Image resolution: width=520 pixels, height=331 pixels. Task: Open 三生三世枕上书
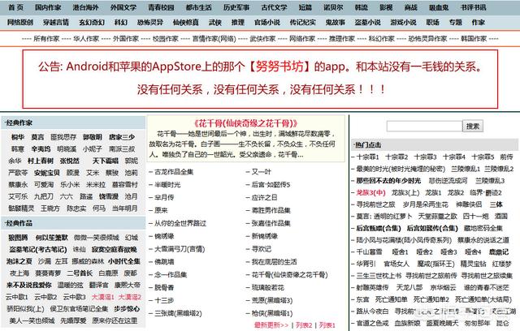pos(379,275)
